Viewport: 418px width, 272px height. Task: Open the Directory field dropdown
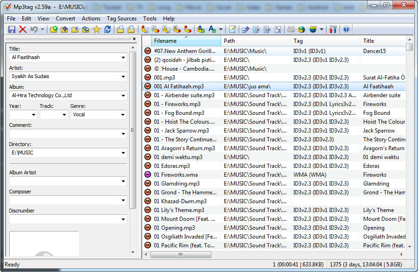click(123, 153)
